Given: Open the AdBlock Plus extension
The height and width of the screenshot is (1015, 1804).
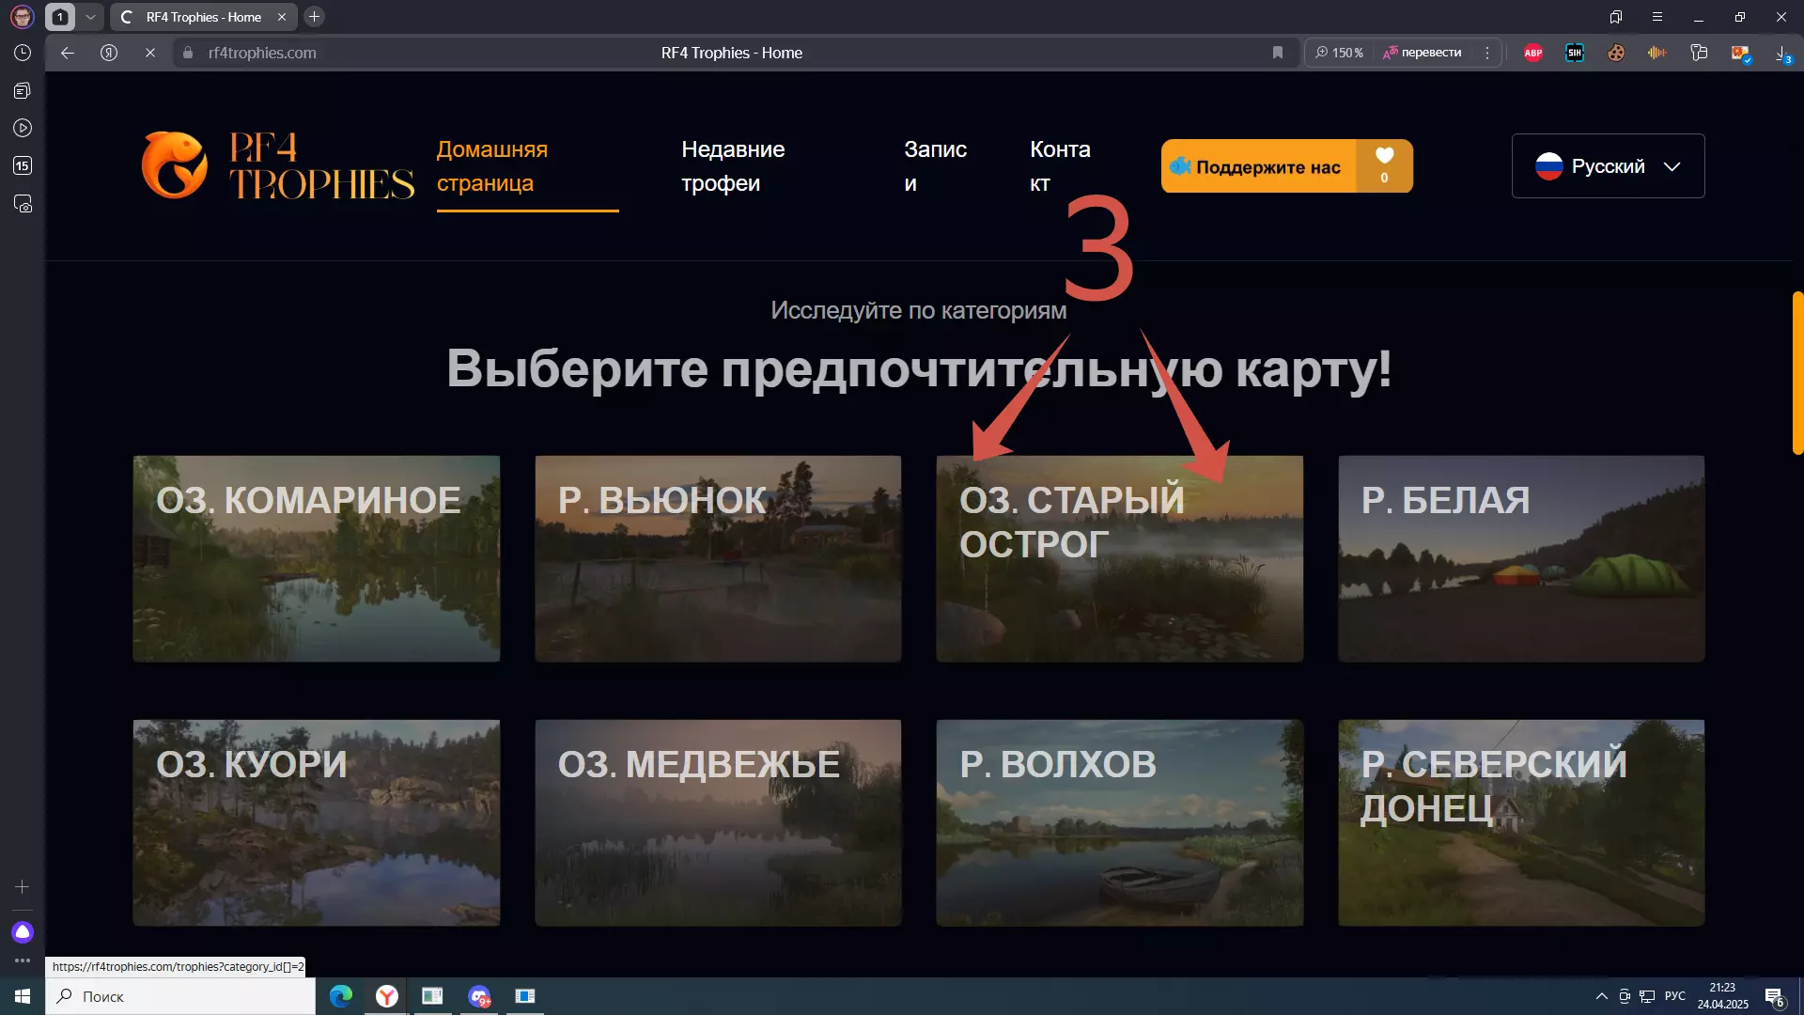Looking at the screenshot, I should pos(1533,53).
